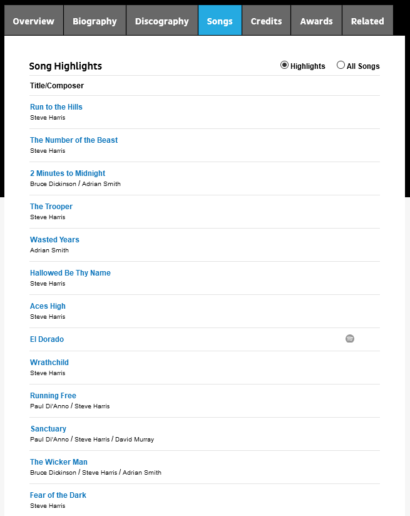The height and width of the screenshot is (516, 410).
Task: Select the Highlights radio button
Action: 284,65
